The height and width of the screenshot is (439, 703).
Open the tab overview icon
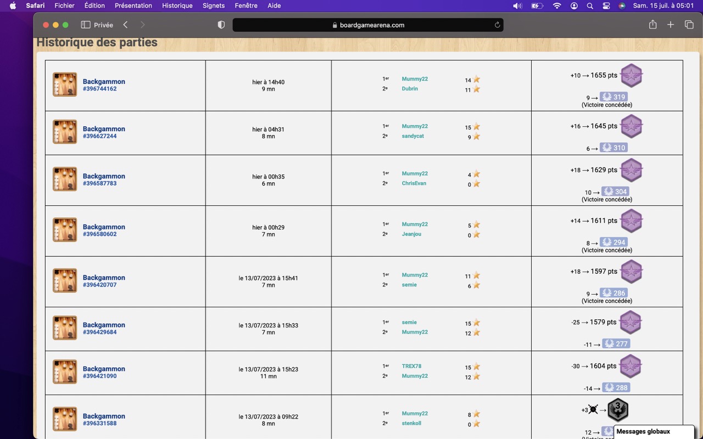pyautogui.click(x=689, y=25)
